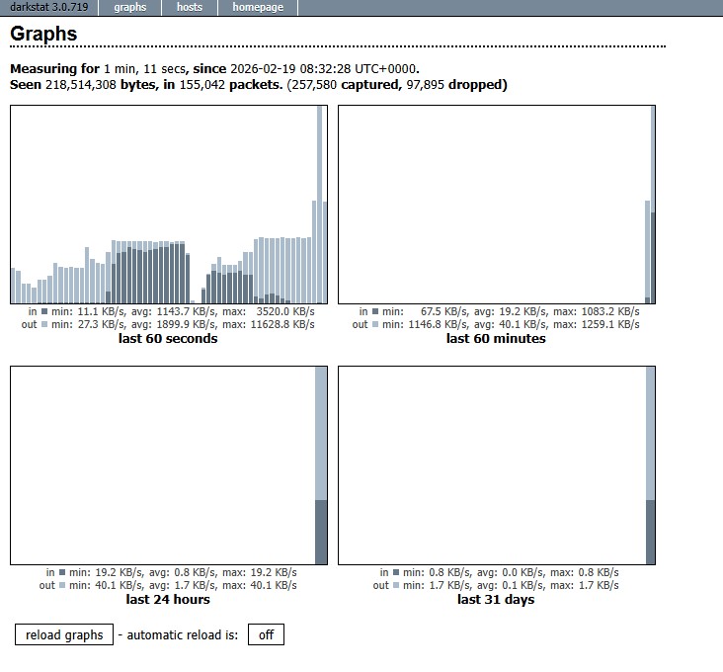Click the Graphs page heading
The width and height of the screenshot is (723, 672).
[43, 34]
